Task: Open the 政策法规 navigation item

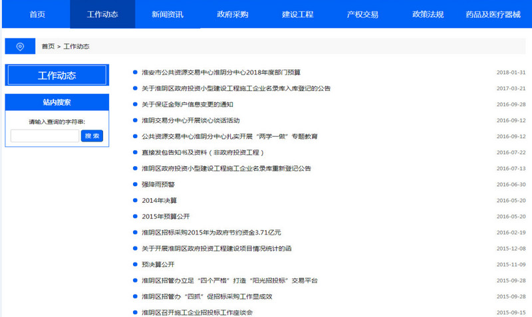Action: tap(428, 14)
